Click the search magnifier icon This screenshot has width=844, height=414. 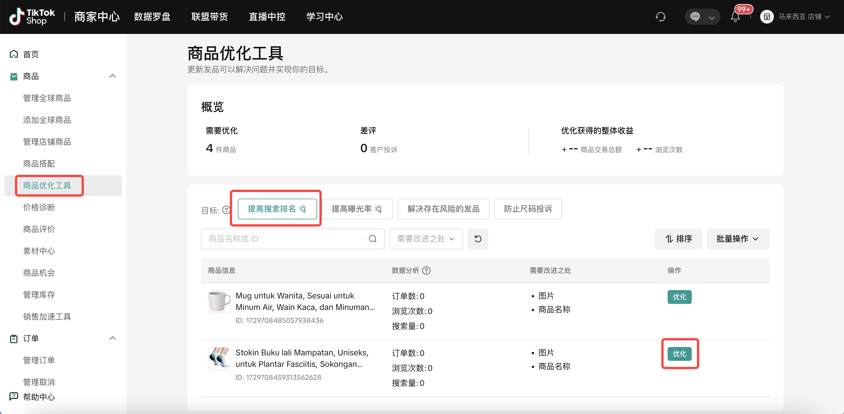373,239
